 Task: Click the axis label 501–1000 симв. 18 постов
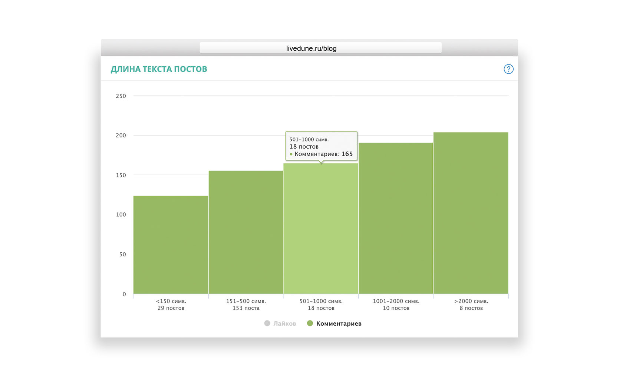[x=321, y=305]
